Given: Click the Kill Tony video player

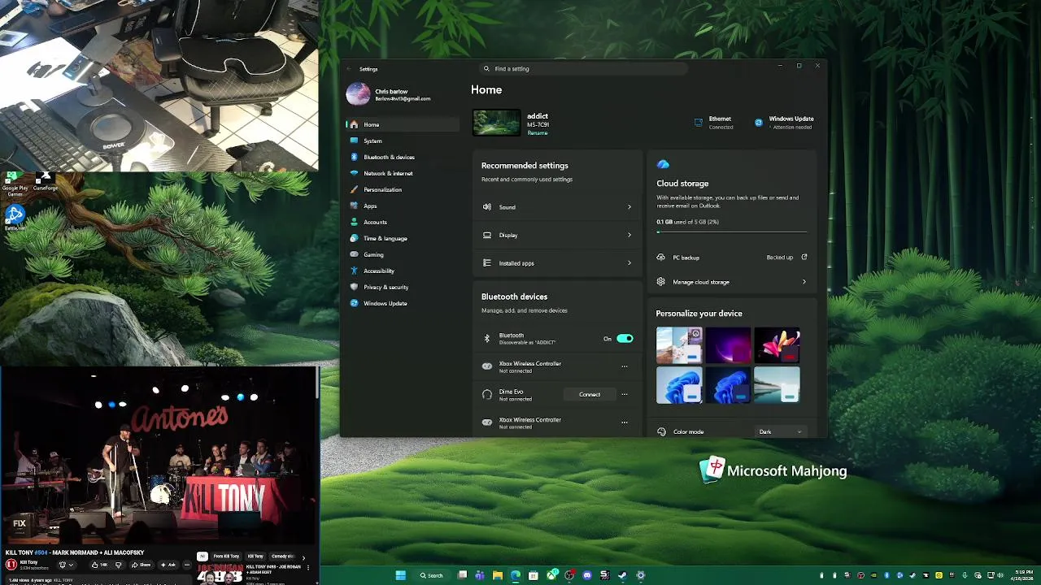Looking at the screenshot, I should click(159, 455).
